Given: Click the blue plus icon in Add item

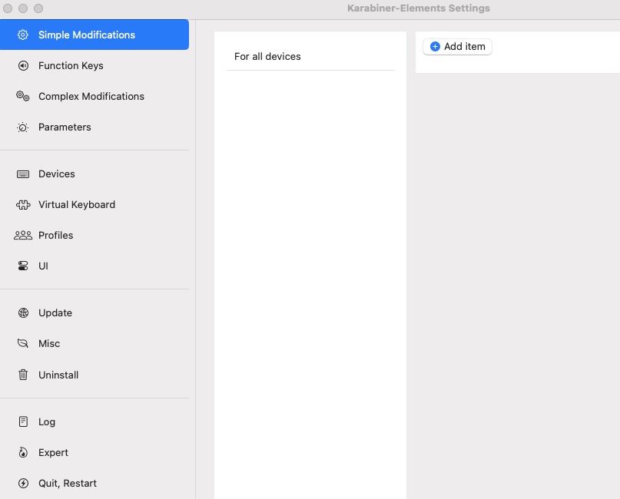Looking at the screenshot, I should click(435, 47).
